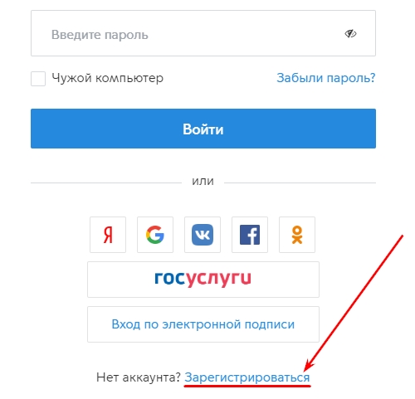
Task: Open the Забыли пароль? link
Action: pyautogui.click(x=326, y=78)
